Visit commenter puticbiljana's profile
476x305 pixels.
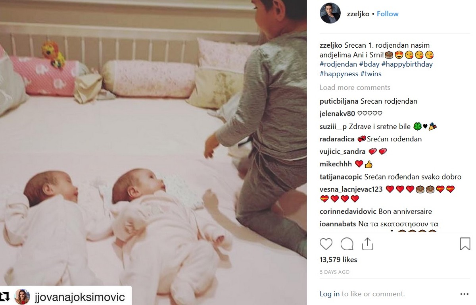point(339,101)
